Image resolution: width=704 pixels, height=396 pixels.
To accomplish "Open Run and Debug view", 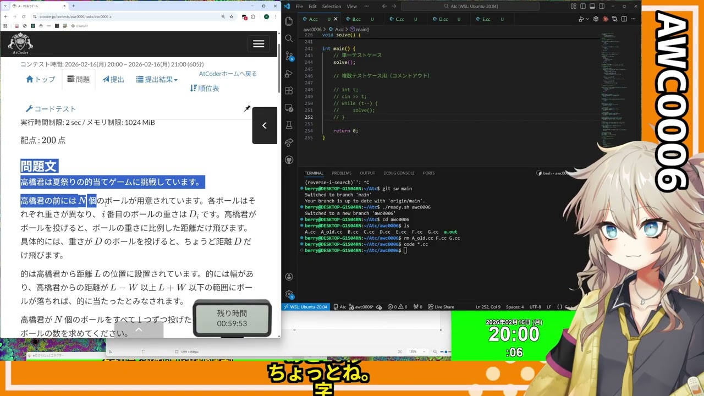I will (289, 73).
